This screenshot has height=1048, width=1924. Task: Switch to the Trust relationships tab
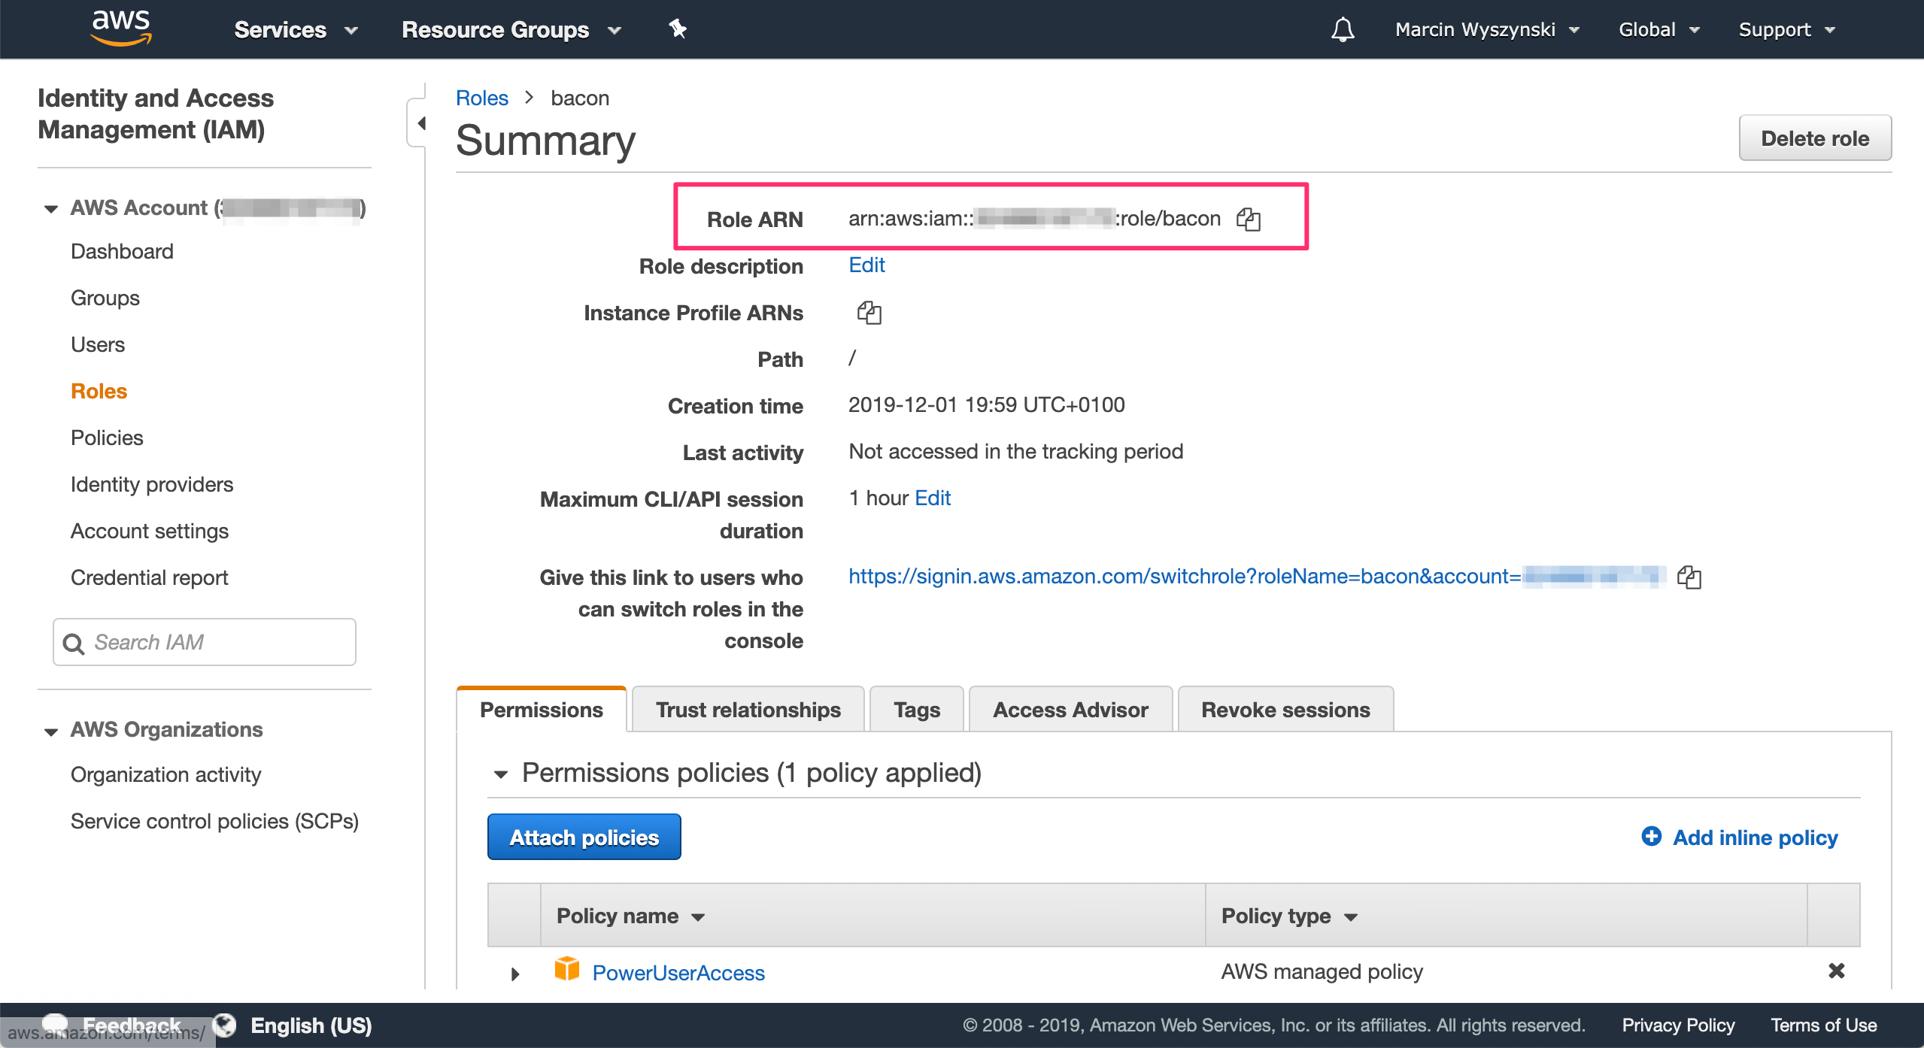(748, 709)
